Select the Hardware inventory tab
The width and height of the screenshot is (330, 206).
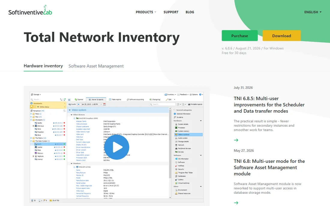click(x=43, y=66)
